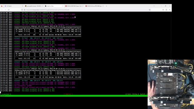Click the device 1 row showing 89.17 M
The image size is (194, 109).
point(48,74)
